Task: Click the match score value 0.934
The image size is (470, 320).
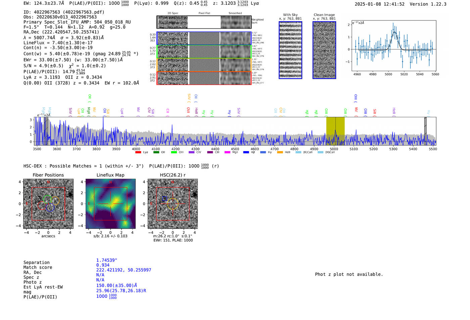Action: 103,265
